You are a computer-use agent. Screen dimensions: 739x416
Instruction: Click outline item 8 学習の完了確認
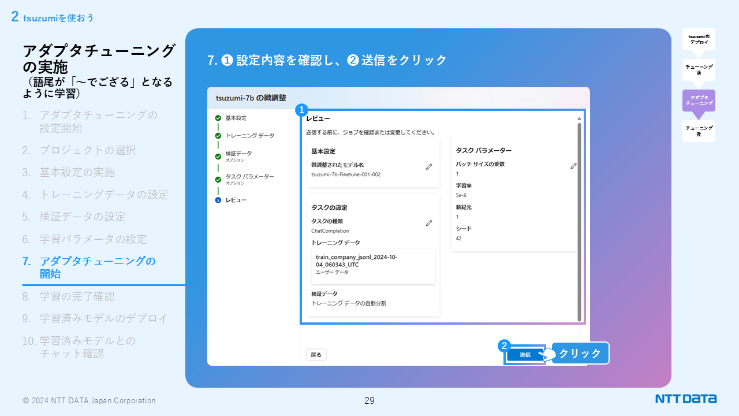[x=69, y=296]
